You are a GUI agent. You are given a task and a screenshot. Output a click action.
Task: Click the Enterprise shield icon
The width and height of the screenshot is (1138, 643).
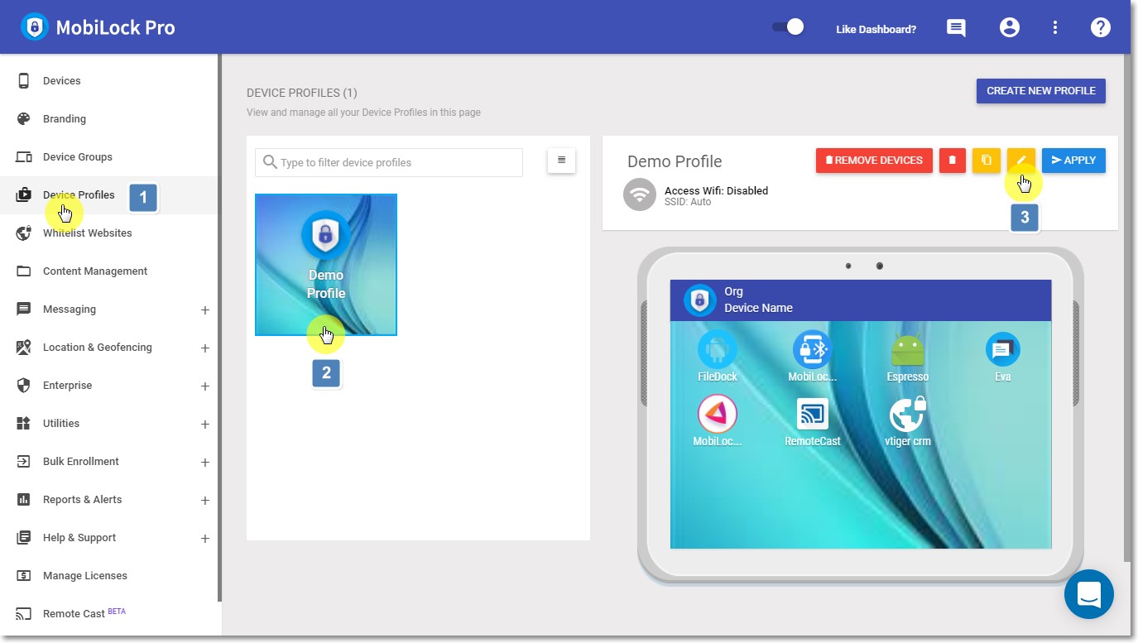24,386
